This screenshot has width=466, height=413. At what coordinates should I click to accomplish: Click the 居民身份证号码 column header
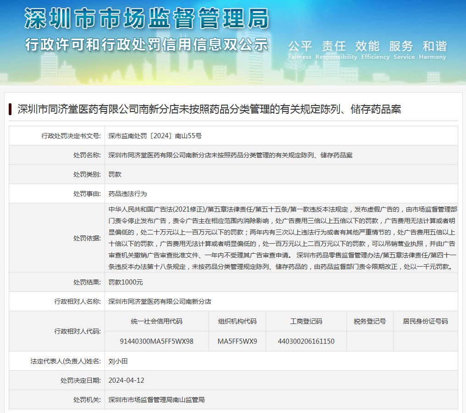(x=425, y=321)
